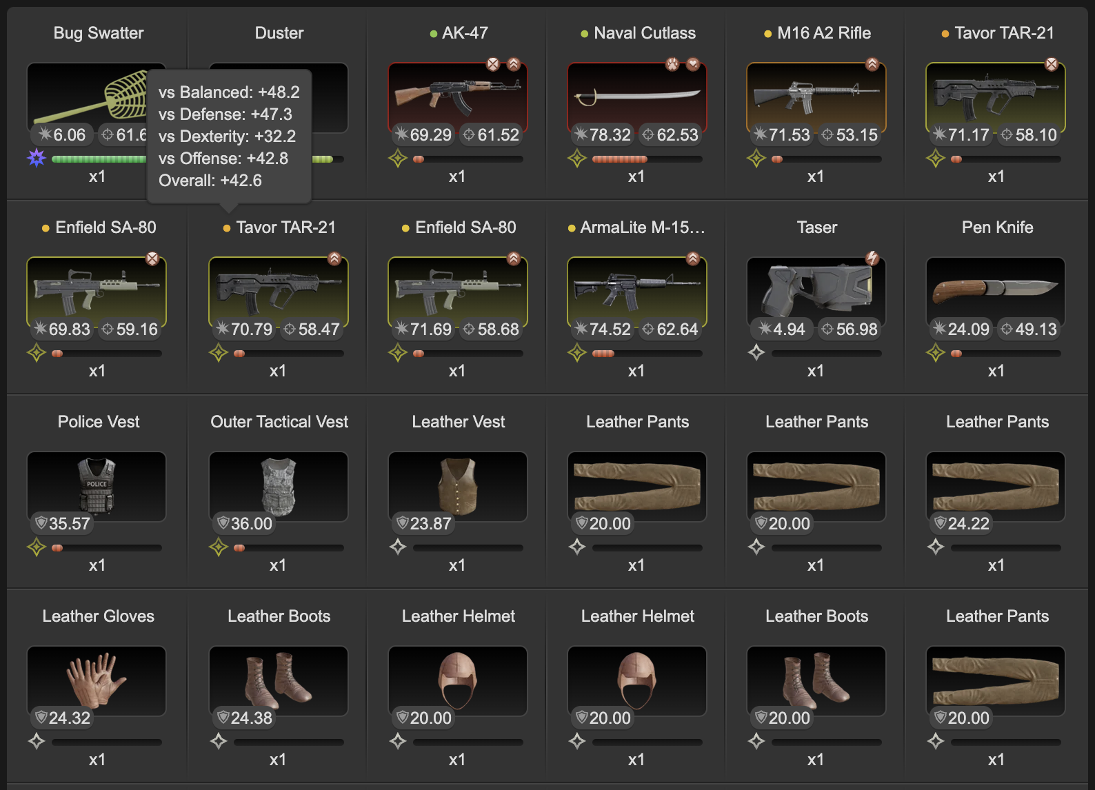Click the tooltip line "vs Balanced: +48.2"
This screenshot has width=1095, height=790.
[229, 92]
